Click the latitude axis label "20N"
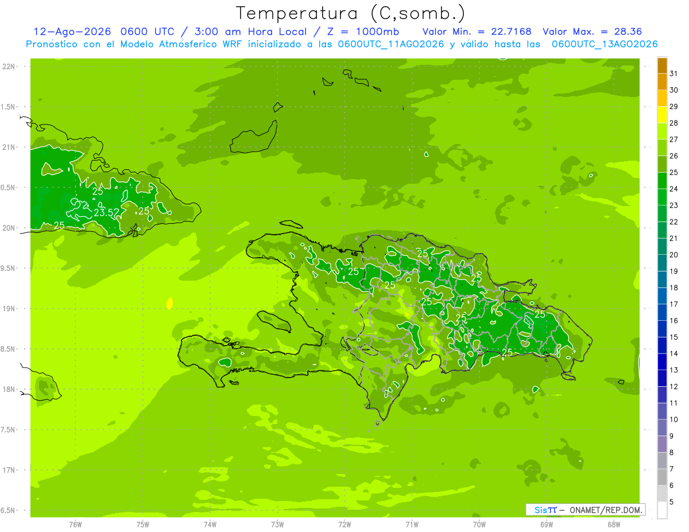The image size is (689, 532). [10, 228]
